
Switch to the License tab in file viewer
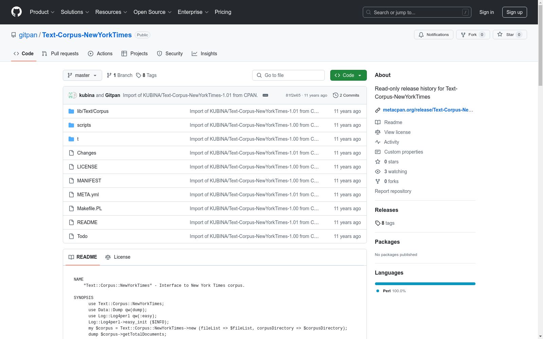point(118,257)
